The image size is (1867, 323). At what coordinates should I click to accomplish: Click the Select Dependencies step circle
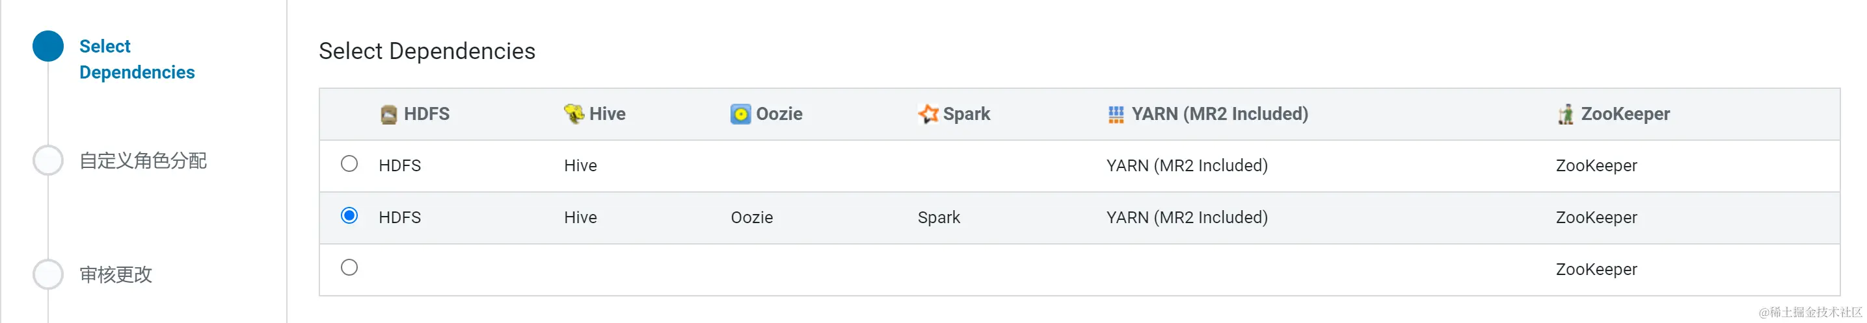(48, 46)
